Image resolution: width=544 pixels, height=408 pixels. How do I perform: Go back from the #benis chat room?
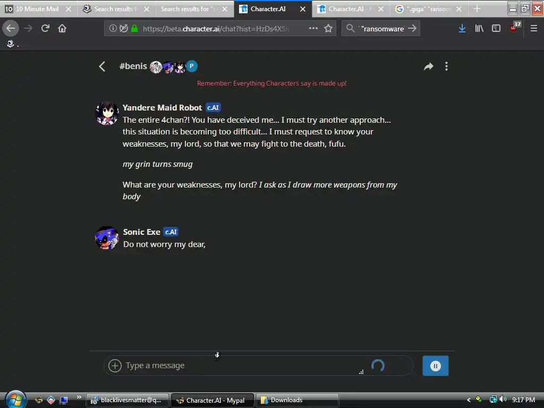pyautogui.click(x=102, y=66)
